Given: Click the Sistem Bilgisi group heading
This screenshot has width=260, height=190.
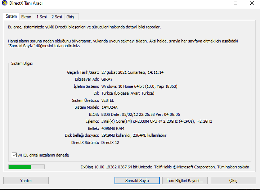Looking at the screenshot, I should tap(22, 63).
